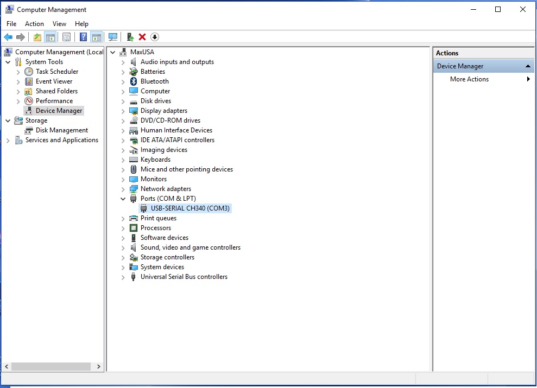537x388 pixels.
Task: Expand the Network adapters node
Action: 123,189
